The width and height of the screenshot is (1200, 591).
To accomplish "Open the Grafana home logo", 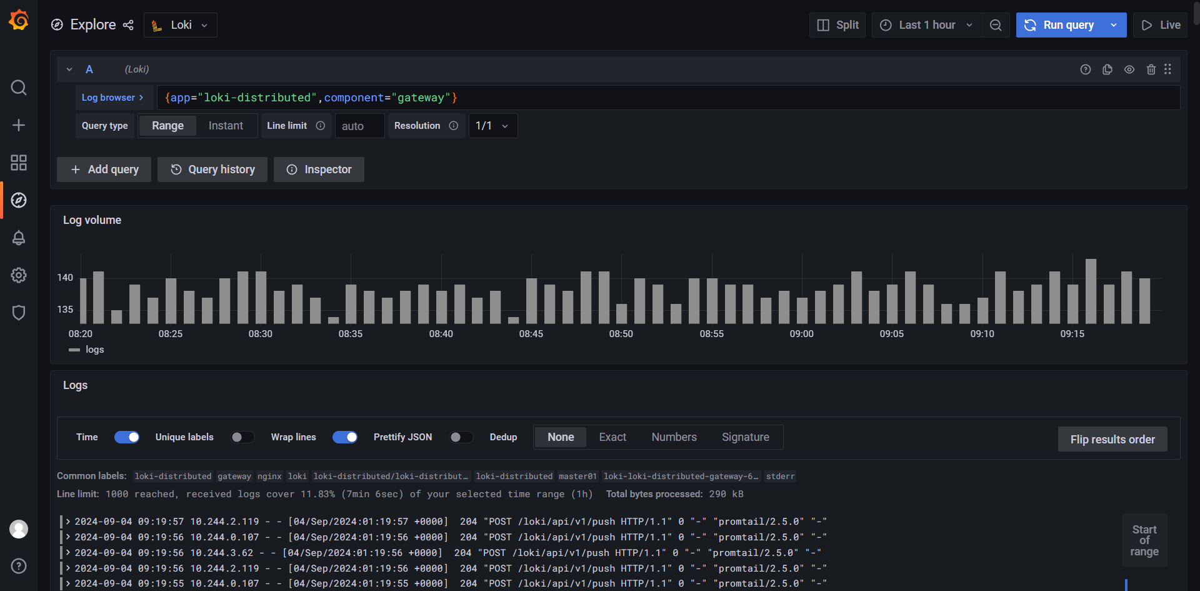I will 19,20.
